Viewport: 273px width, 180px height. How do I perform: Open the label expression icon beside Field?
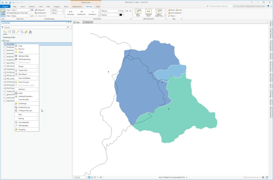pyautogui.click(x=32, y=16)
